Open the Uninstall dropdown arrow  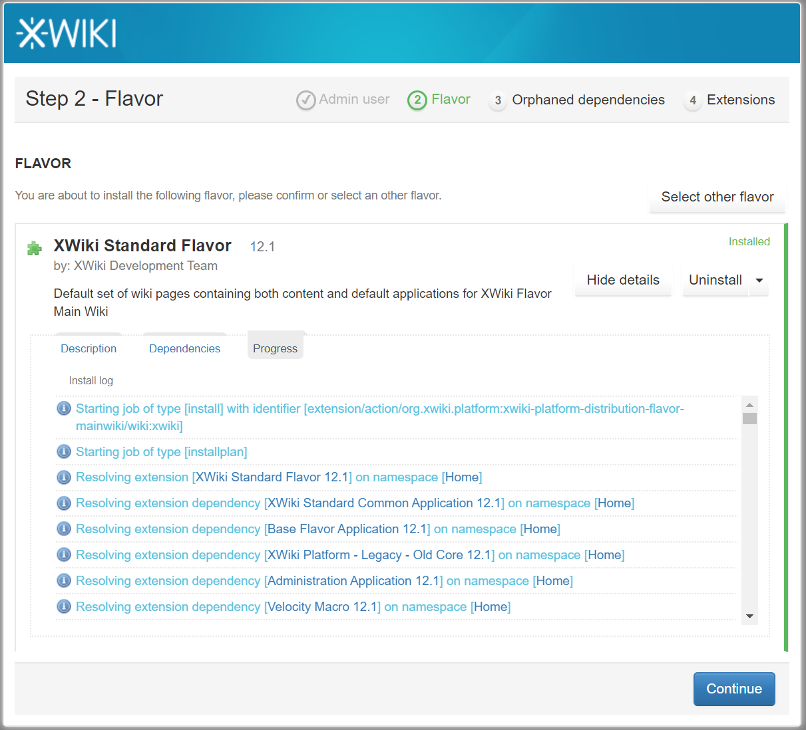[x=759, y=281]
